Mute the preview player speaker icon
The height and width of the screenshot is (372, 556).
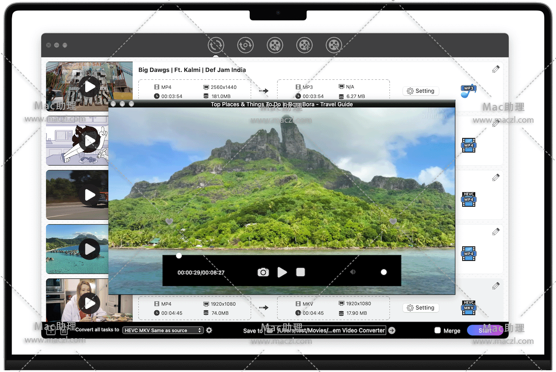353,272
